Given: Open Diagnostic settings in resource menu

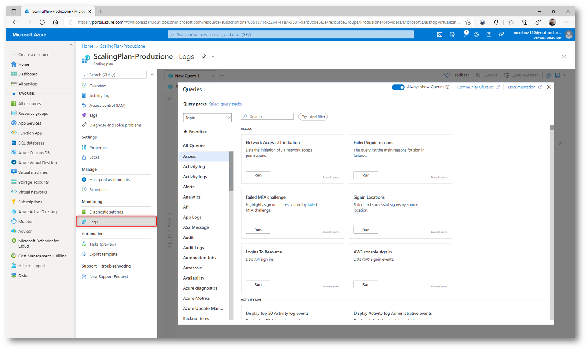Looking at the screenshot, I should click(x=106, y=212).
